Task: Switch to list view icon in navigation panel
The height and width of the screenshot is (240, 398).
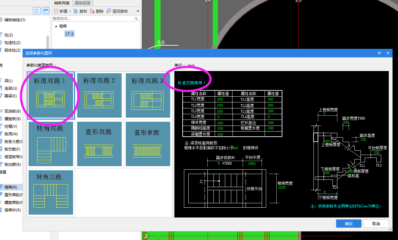Action: pos(37,11)
